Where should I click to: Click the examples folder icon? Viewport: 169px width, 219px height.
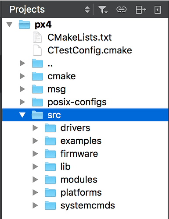coord(50,141)
